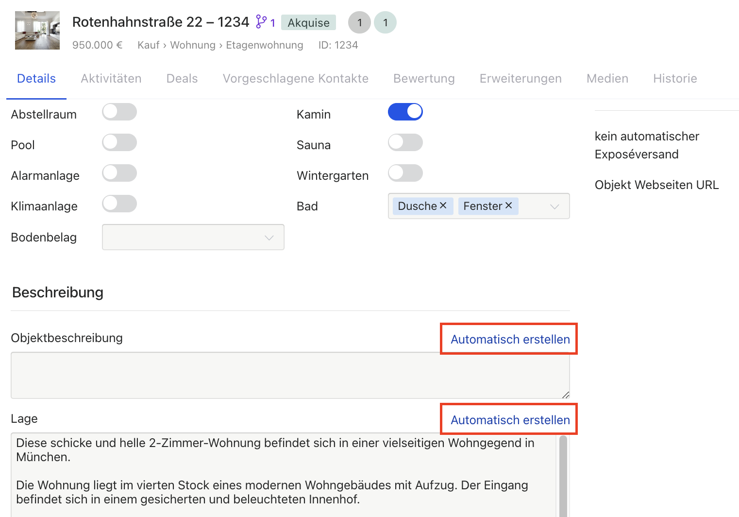Viewport: 739px width, 517px height.
Task: Open the property photo thumbnail
Action: [x=37, y=31]
